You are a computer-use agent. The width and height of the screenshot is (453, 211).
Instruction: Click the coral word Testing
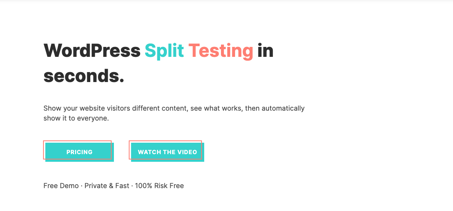click(221, 51)
